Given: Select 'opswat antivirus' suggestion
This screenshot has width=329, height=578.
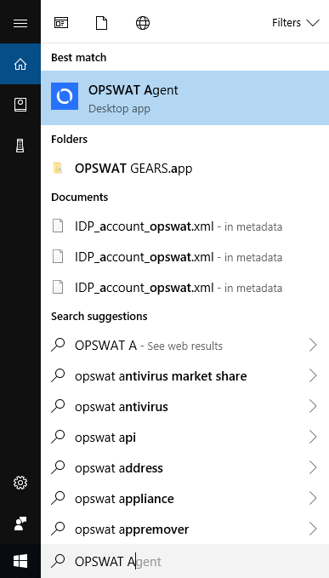Looking at the screenshot, I should coord(185,407).
